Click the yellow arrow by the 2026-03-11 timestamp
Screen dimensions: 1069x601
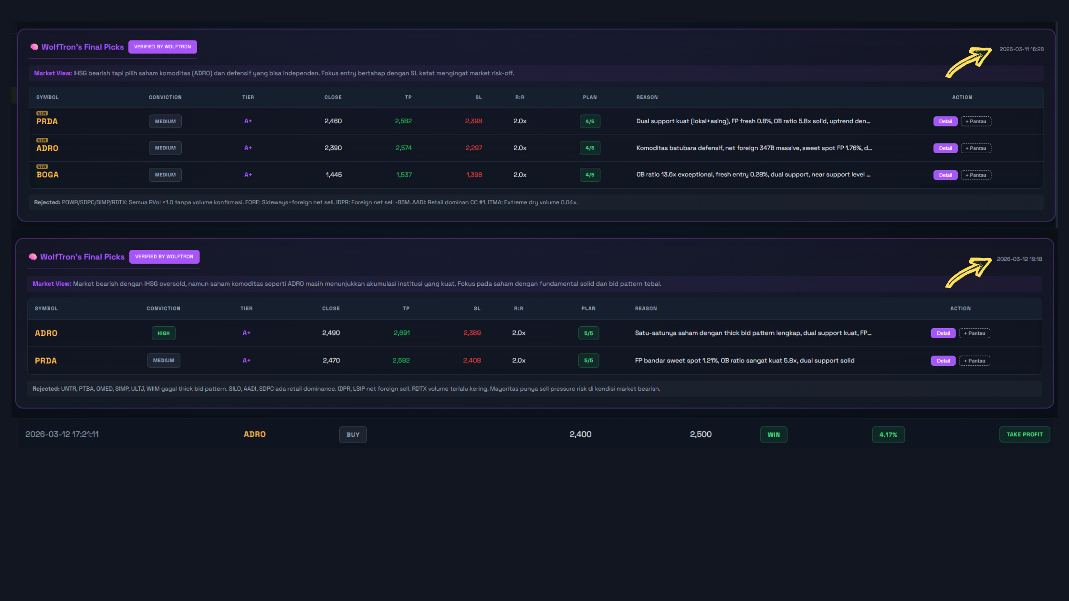point(969,62)
